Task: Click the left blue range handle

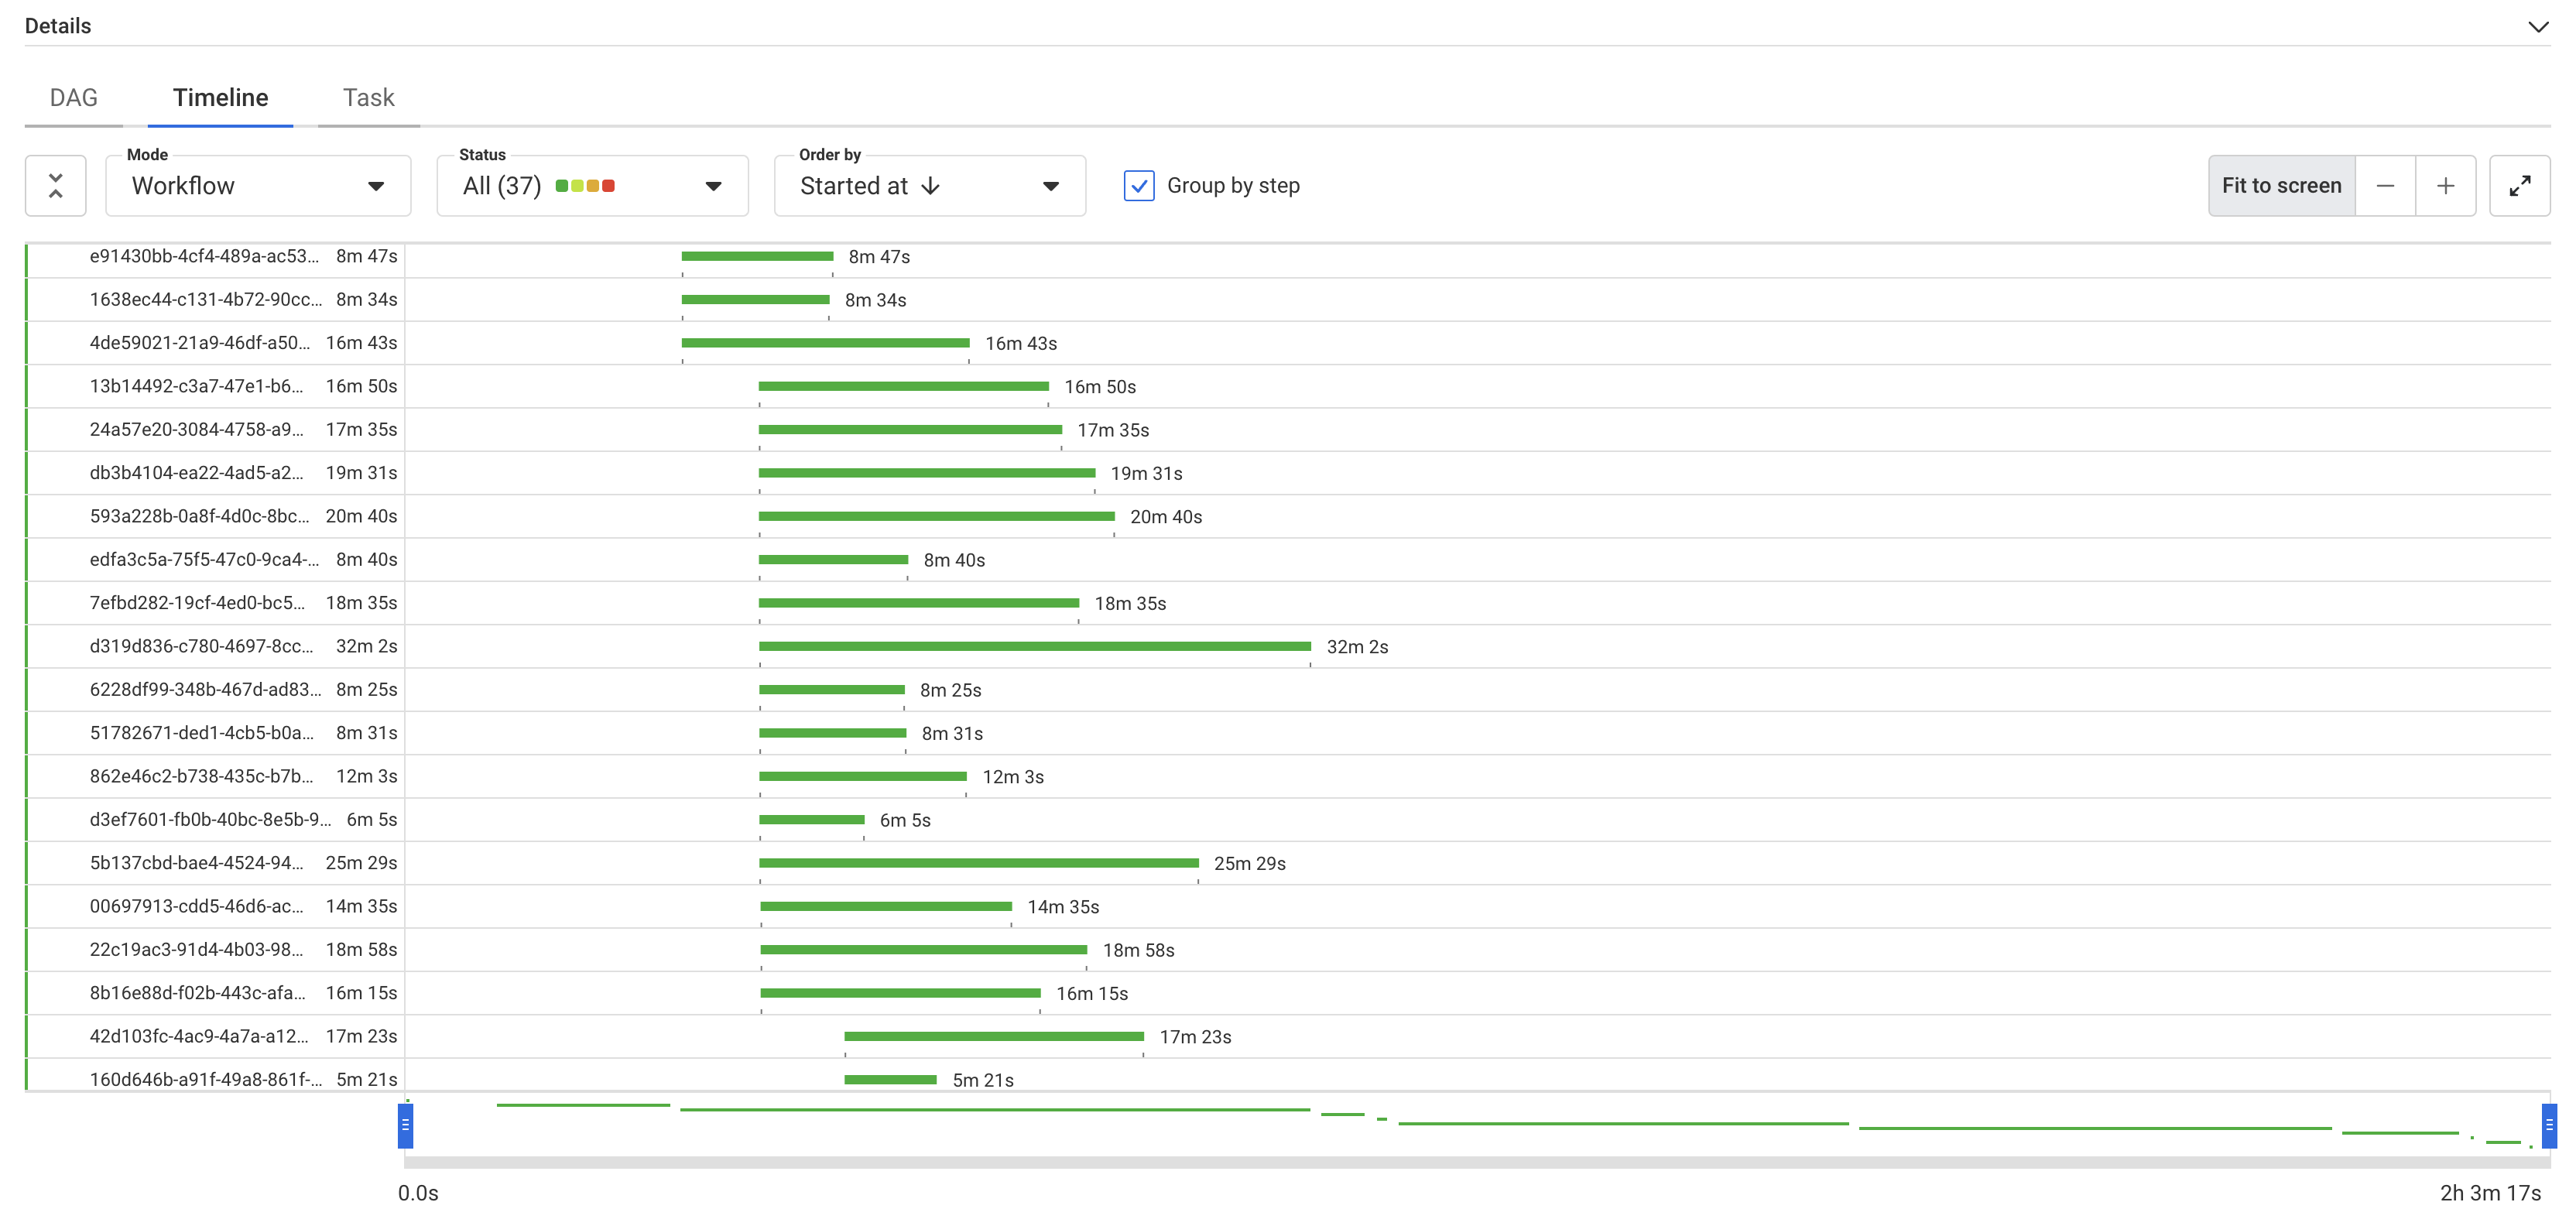Action: [405, 1125]
